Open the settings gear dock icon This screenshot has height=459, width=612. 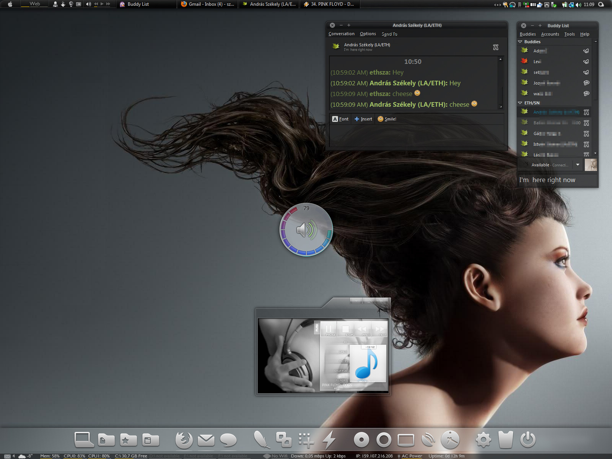483,440
